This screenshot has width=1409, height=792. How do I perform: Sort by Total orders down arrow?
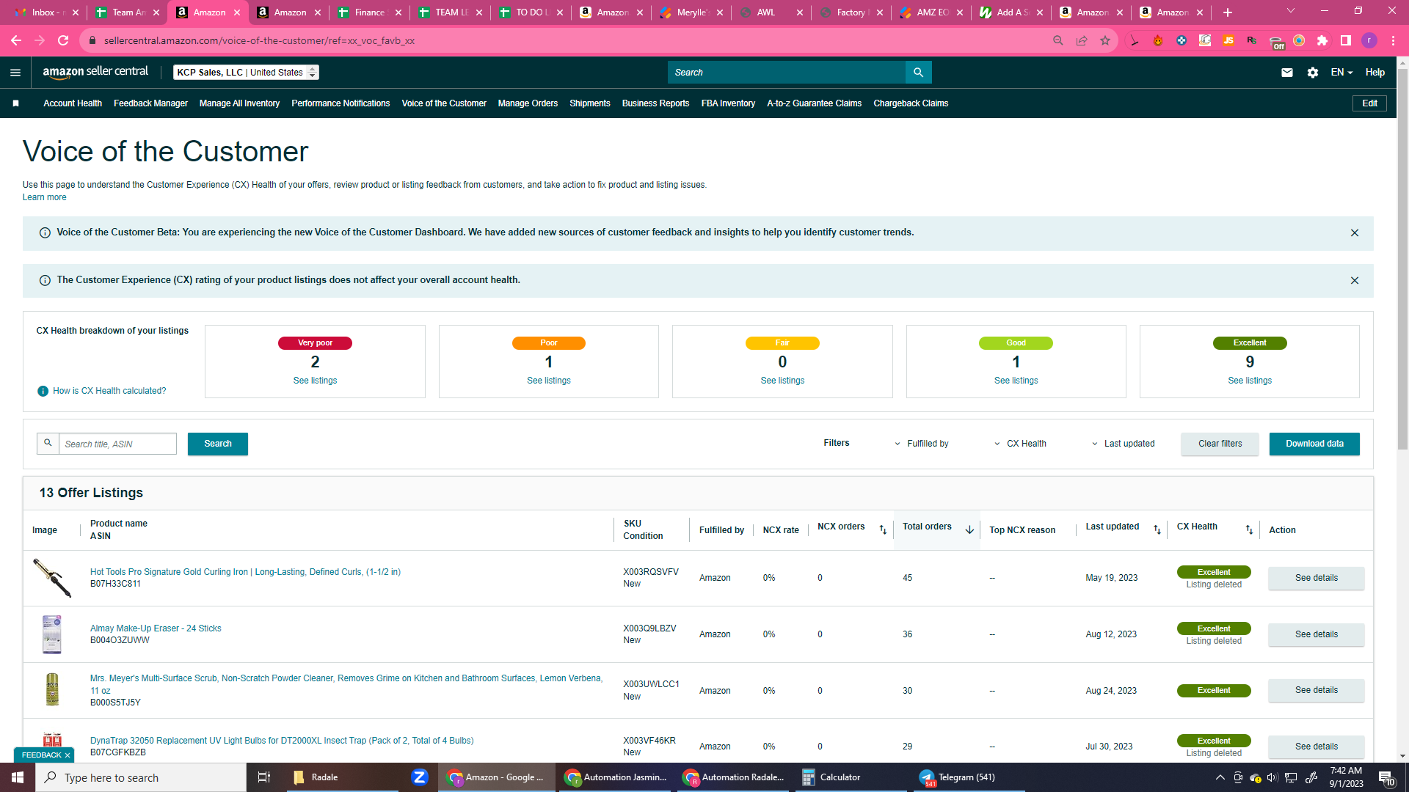point(969,530)
